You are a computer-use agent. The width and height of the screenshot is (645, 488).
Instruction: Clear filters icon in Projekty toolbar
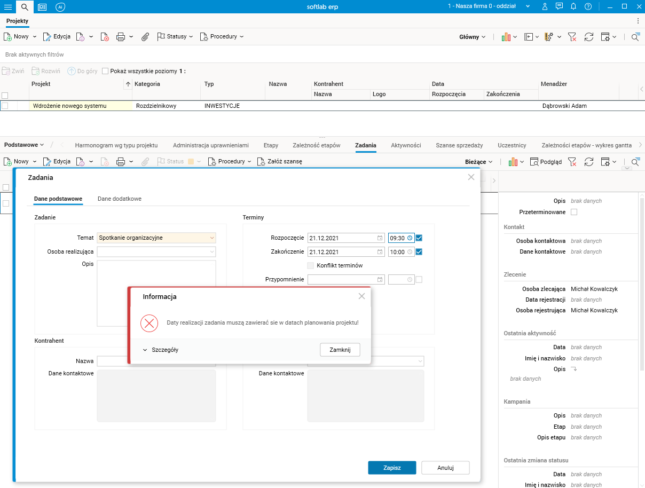572,37
